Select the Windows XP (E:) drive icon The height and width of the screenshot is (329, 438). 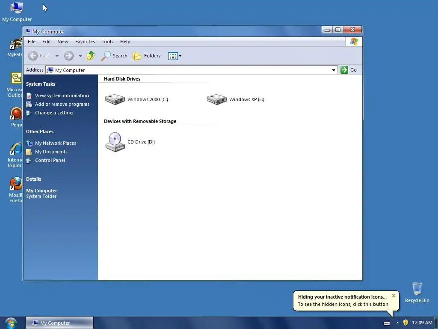(217, 99)
